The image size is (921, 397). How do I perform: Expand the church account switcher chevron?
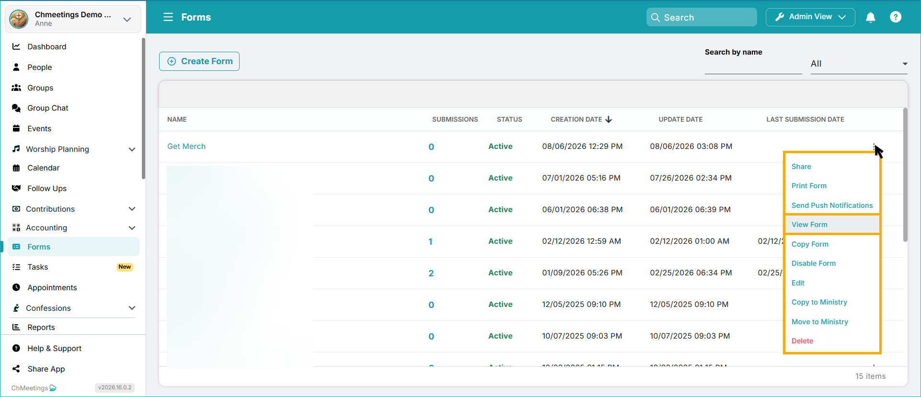127,20
